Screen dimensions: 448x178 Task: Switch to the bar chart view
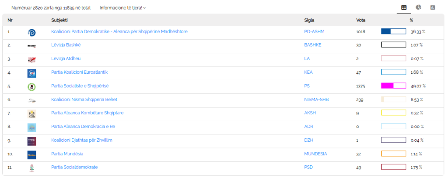click(x=433, y=7)
